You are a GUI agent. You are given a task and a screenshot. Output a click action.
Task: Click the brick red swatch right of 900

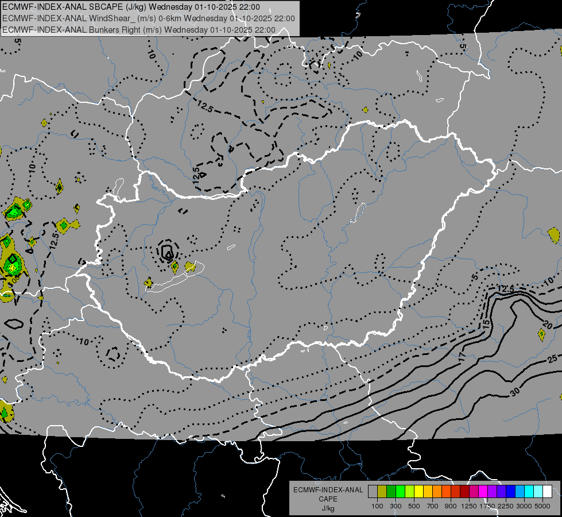coord(456,492)
